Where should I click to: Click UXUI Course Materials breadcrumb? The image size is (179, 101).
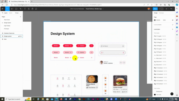click(x=77, y=9)
